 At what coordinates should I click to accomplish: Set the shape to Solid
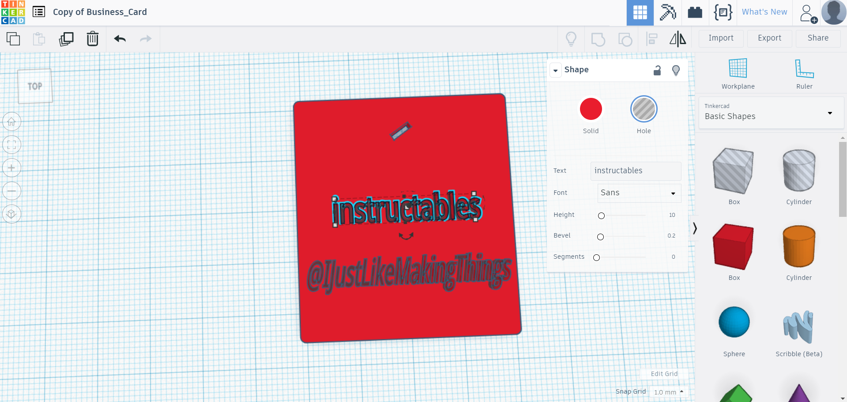[x=591, y=109]
